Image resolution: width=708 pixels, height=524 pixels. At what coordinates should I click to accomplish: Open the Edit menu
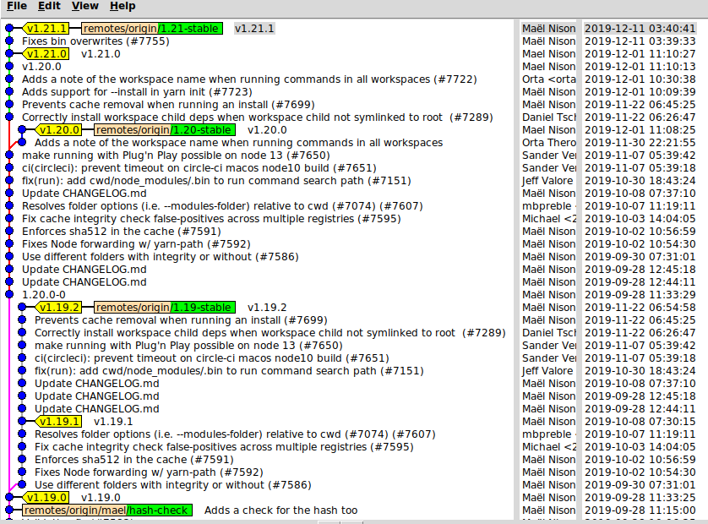pos(49,6)
